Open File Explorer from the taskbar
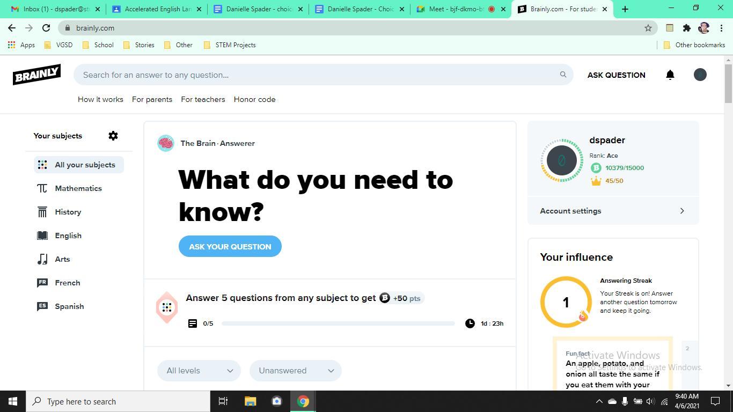The height and width of the screenshot is (412, 733). click(251, 401)
